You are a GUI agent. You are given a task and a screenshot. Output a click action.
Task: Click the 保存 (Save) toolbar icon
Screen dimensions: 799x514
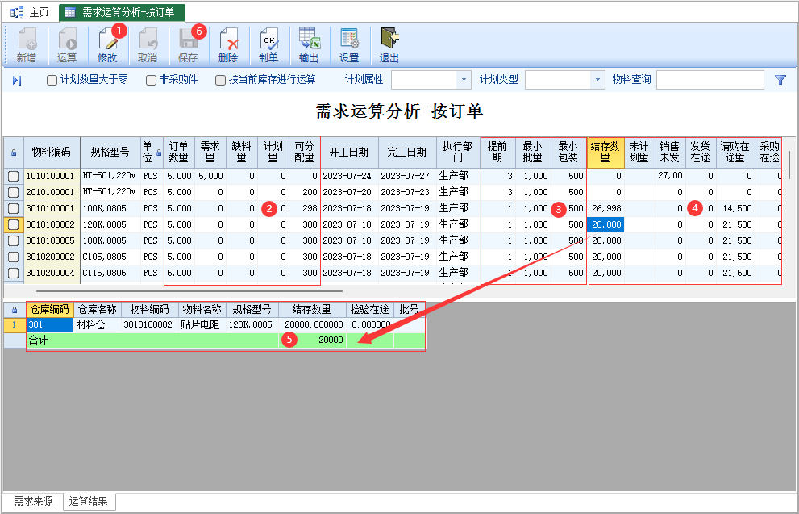pos(188,45)
